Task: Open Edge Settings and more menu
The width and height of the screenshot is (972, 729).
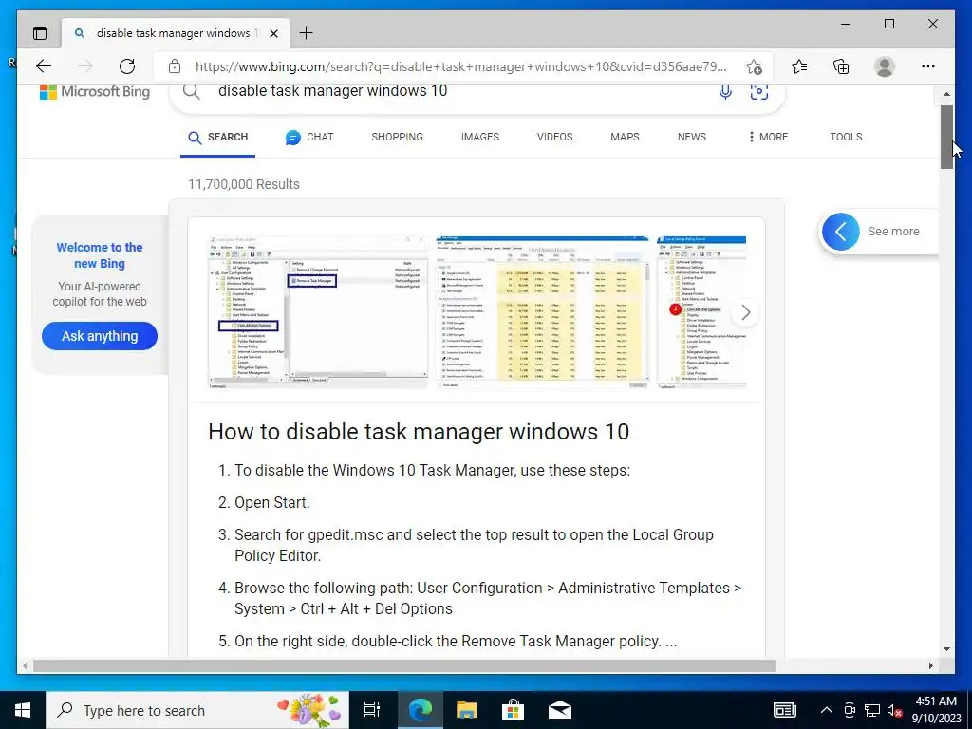Action: tap(928, 66)
